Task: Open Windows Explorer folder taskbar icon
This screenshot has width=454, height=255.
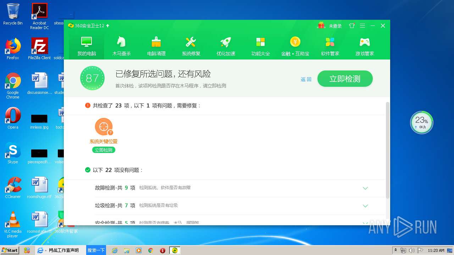Action: click(x=127, y=250)
